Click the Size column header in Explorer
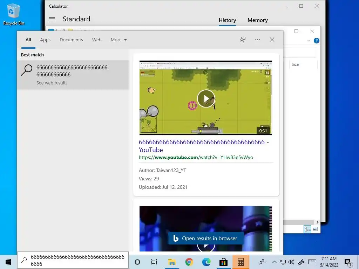 295,64
